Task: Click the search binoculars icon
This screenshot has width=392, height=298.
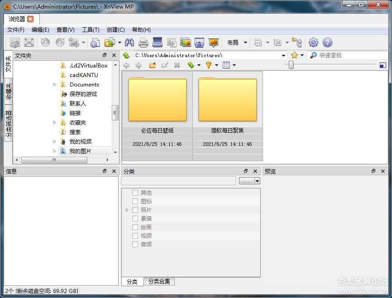Action: (x=129, y=42)
